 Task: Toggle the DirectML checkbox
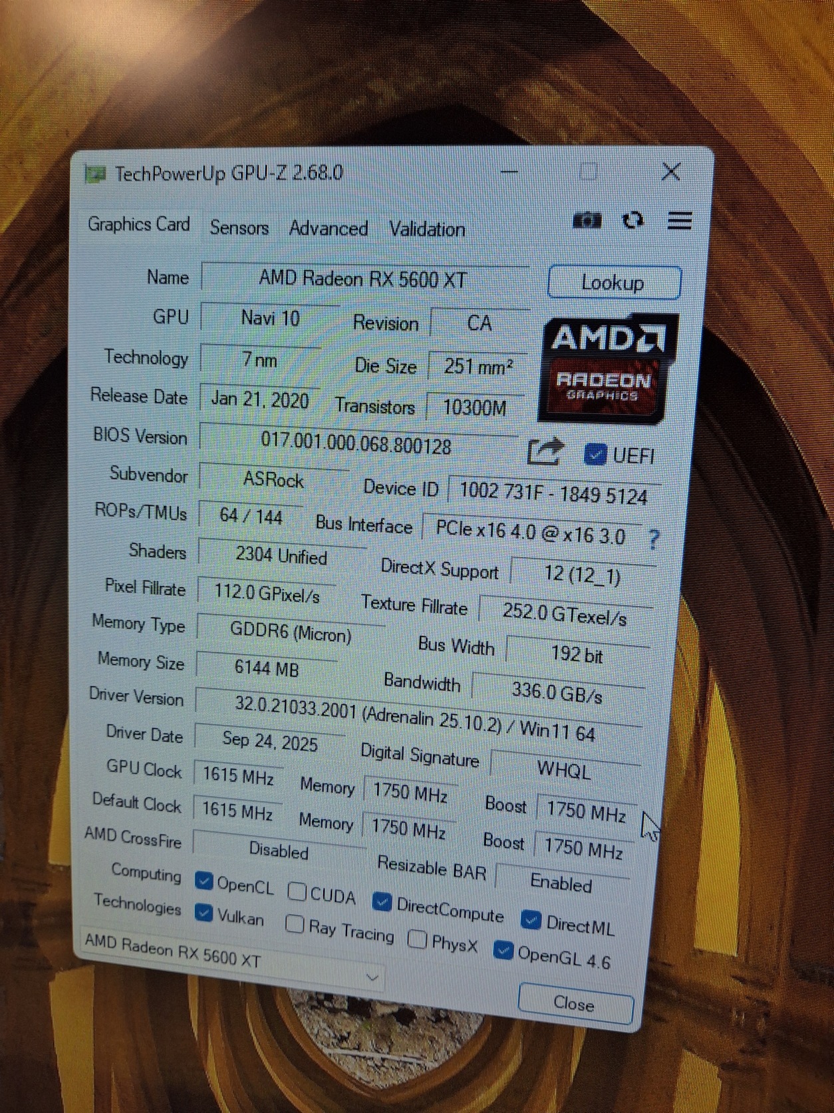coord(530,920)
